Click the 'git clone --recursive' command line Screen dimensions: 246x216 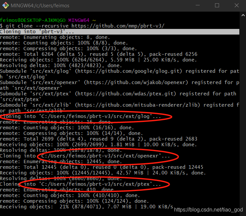point(82,26)
